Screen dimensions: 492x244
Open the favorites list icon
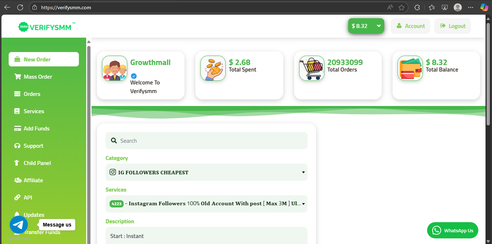pyautogui.click(x=432, y=7)
